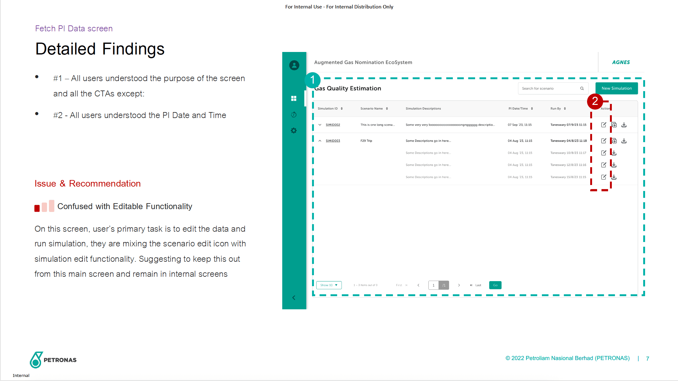Screen dimensions: 678x381
Task: Open the dashboard grid icon in sidebar
Action: click(294, 99)
